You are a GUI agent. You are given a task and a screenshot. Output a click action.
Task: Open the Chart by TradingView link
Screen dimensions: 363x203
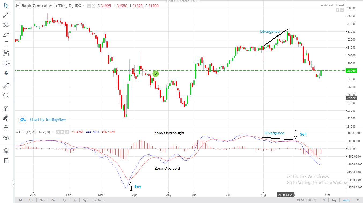[x=48, y=119]
